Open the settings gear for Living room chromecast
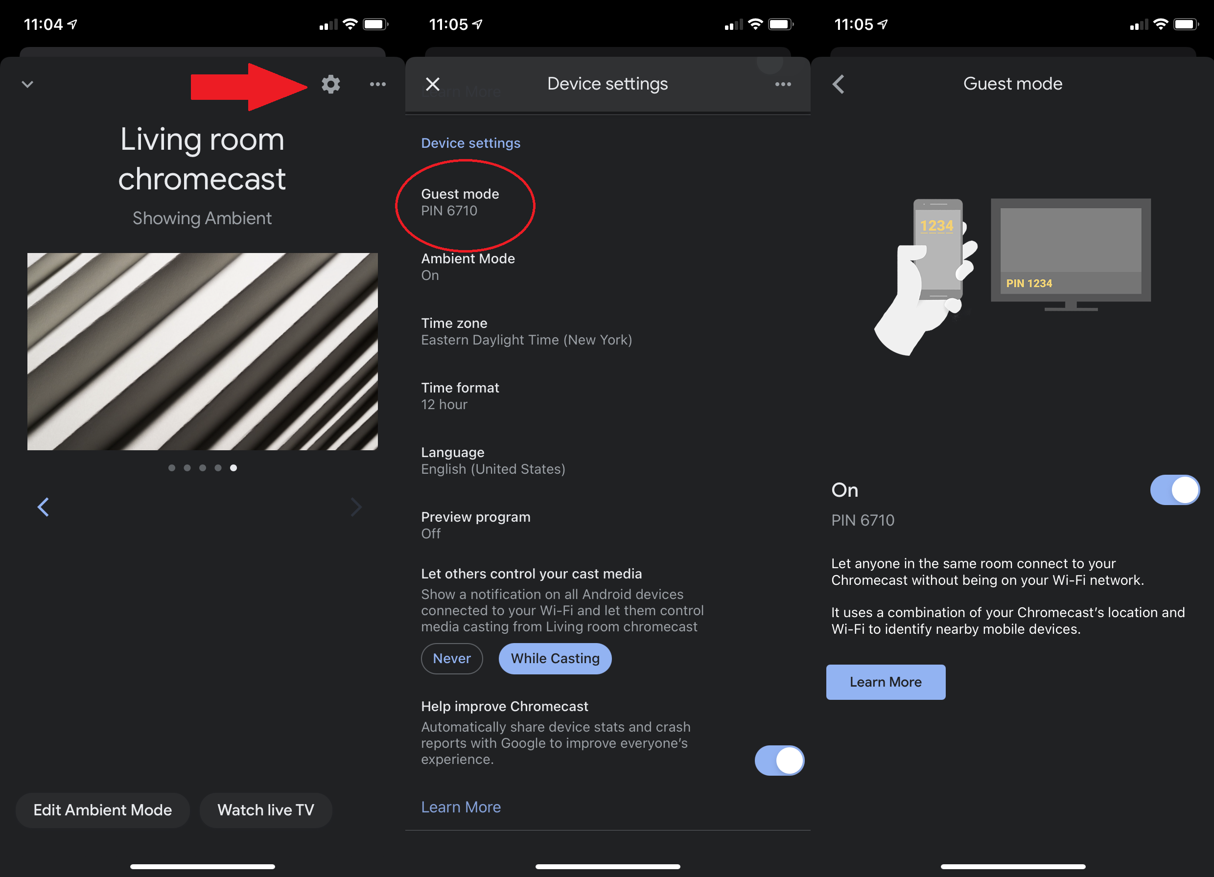Viewport: 1214px width, 877px height. 330,84
